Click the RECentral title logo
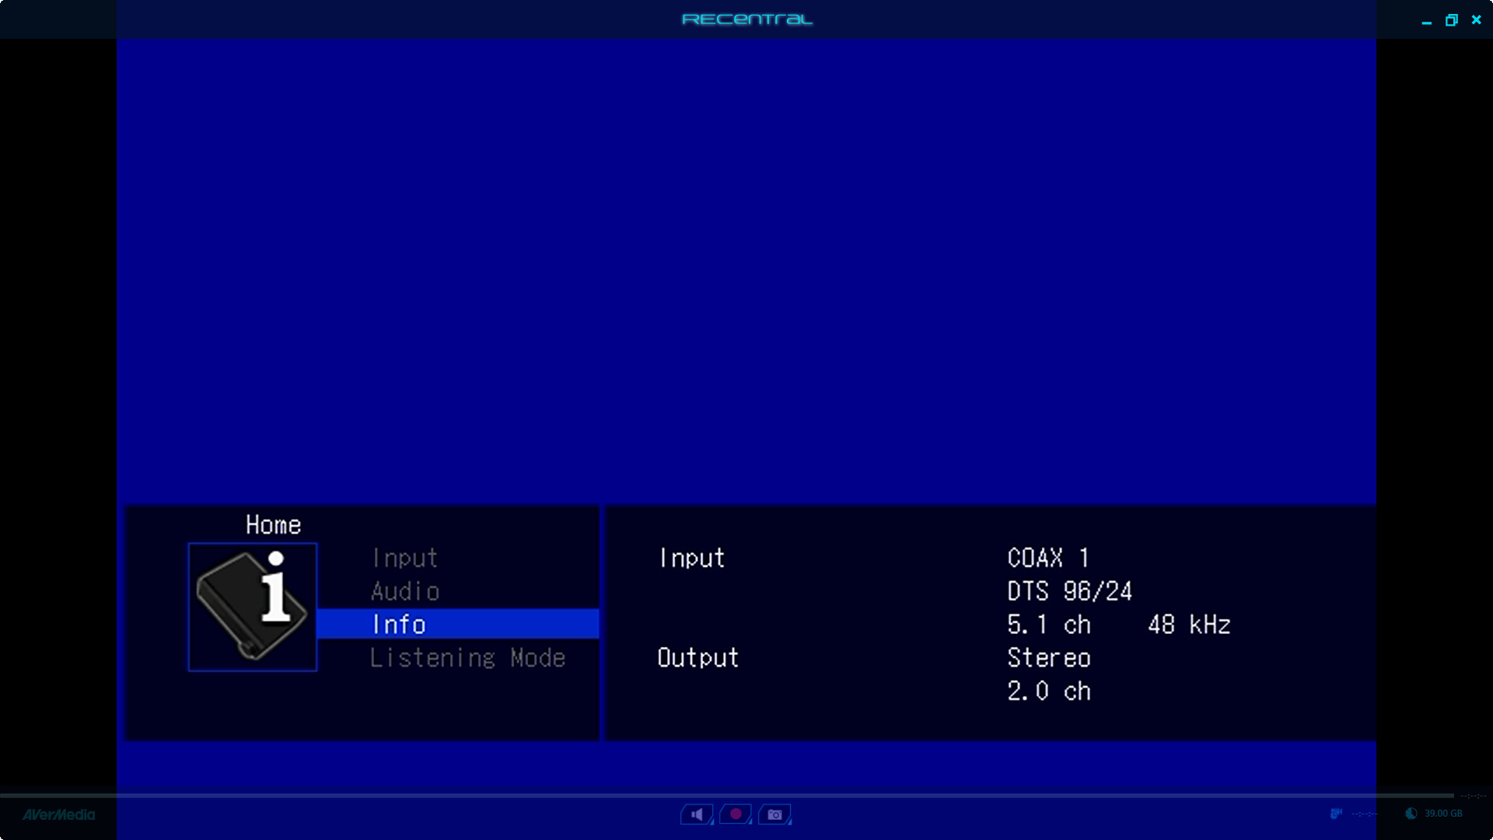Screen dimensions: 1493x840 746,19
